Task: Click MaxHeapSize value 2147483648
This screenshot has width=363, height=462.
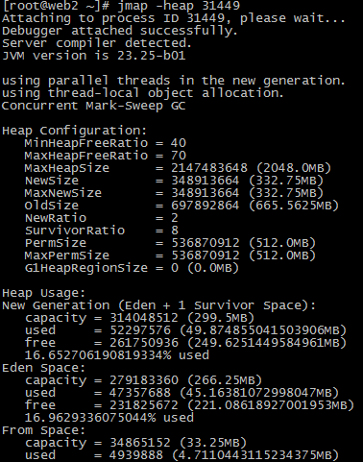Action: [209, 168]
